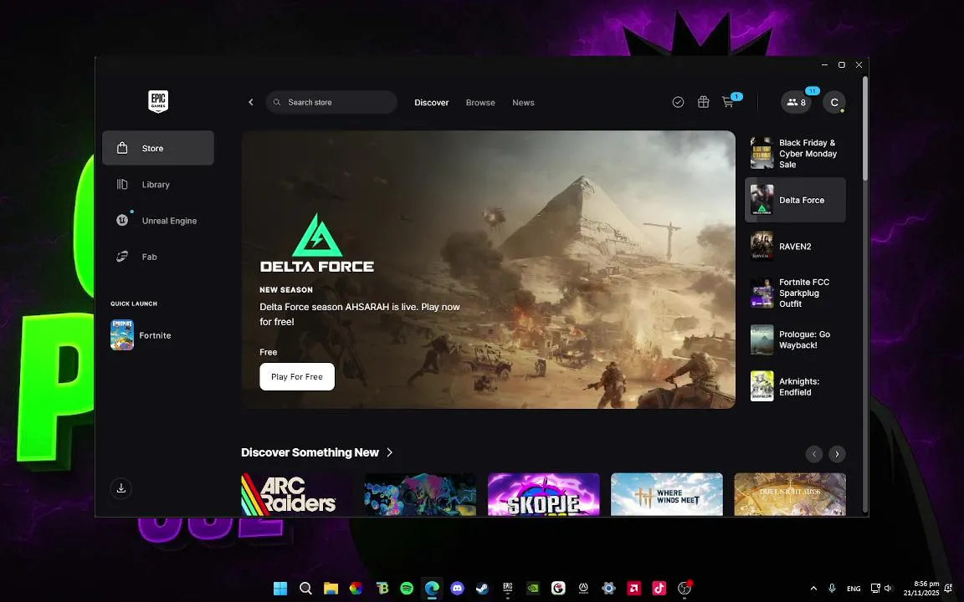Open the Fab marketplace section

click(x=158, y=257)
